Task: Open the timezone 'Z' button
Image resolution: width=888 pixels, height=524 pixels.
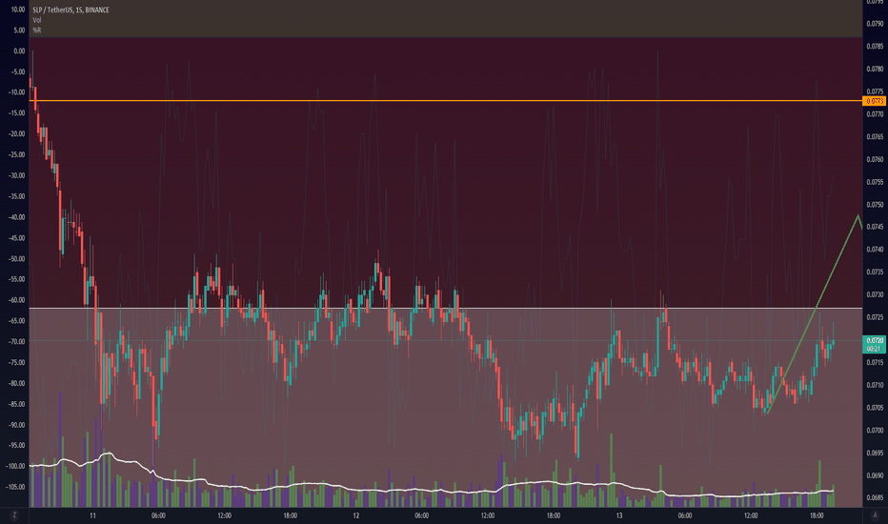Action: point(14,514)
